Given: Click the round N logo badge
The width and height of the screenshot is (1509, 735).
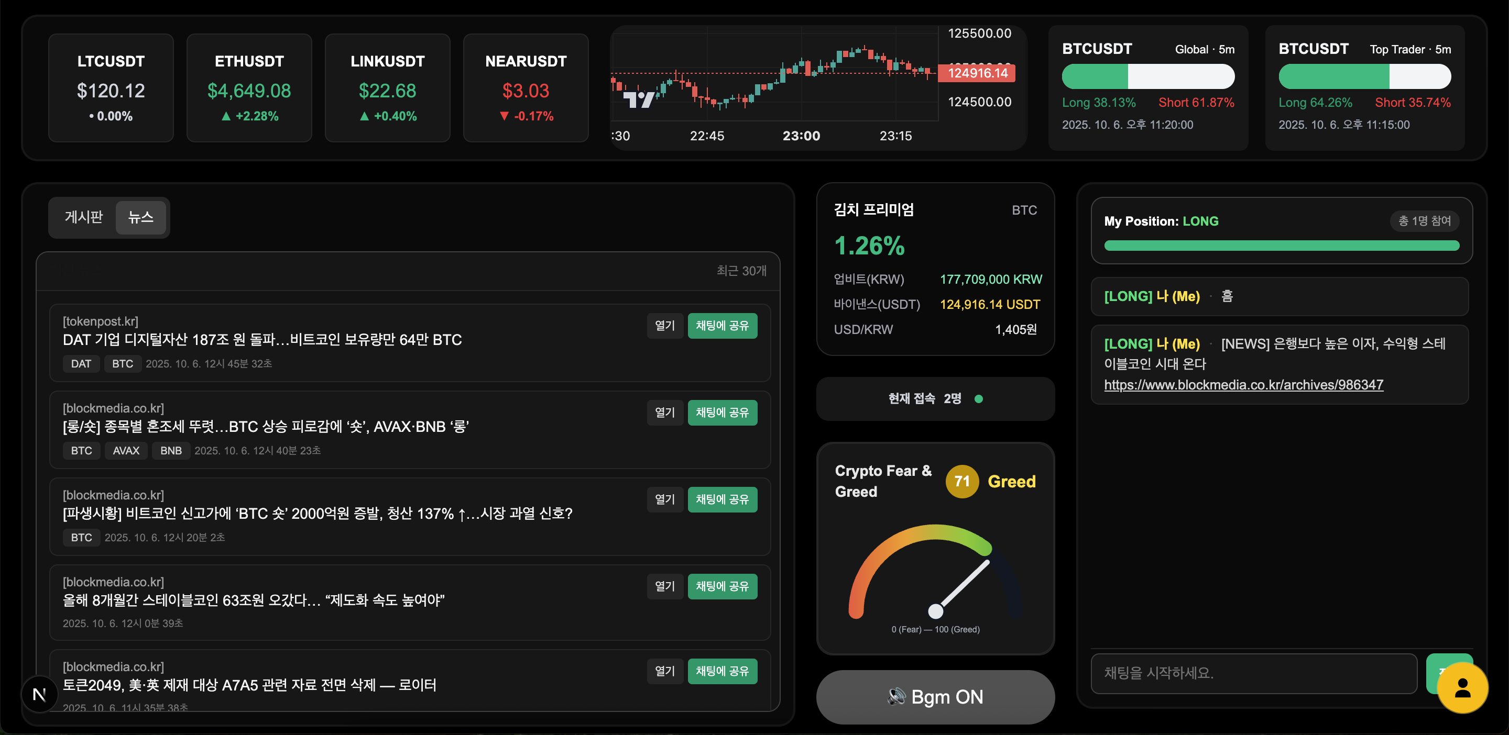Looking at the screenshot, I should point(39,694).
